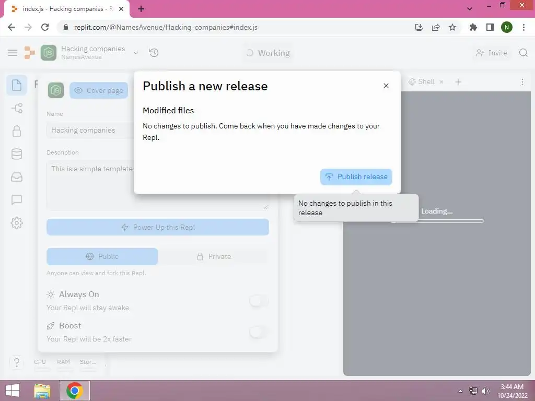Open File Explorer from taskbar

[42, 391]
